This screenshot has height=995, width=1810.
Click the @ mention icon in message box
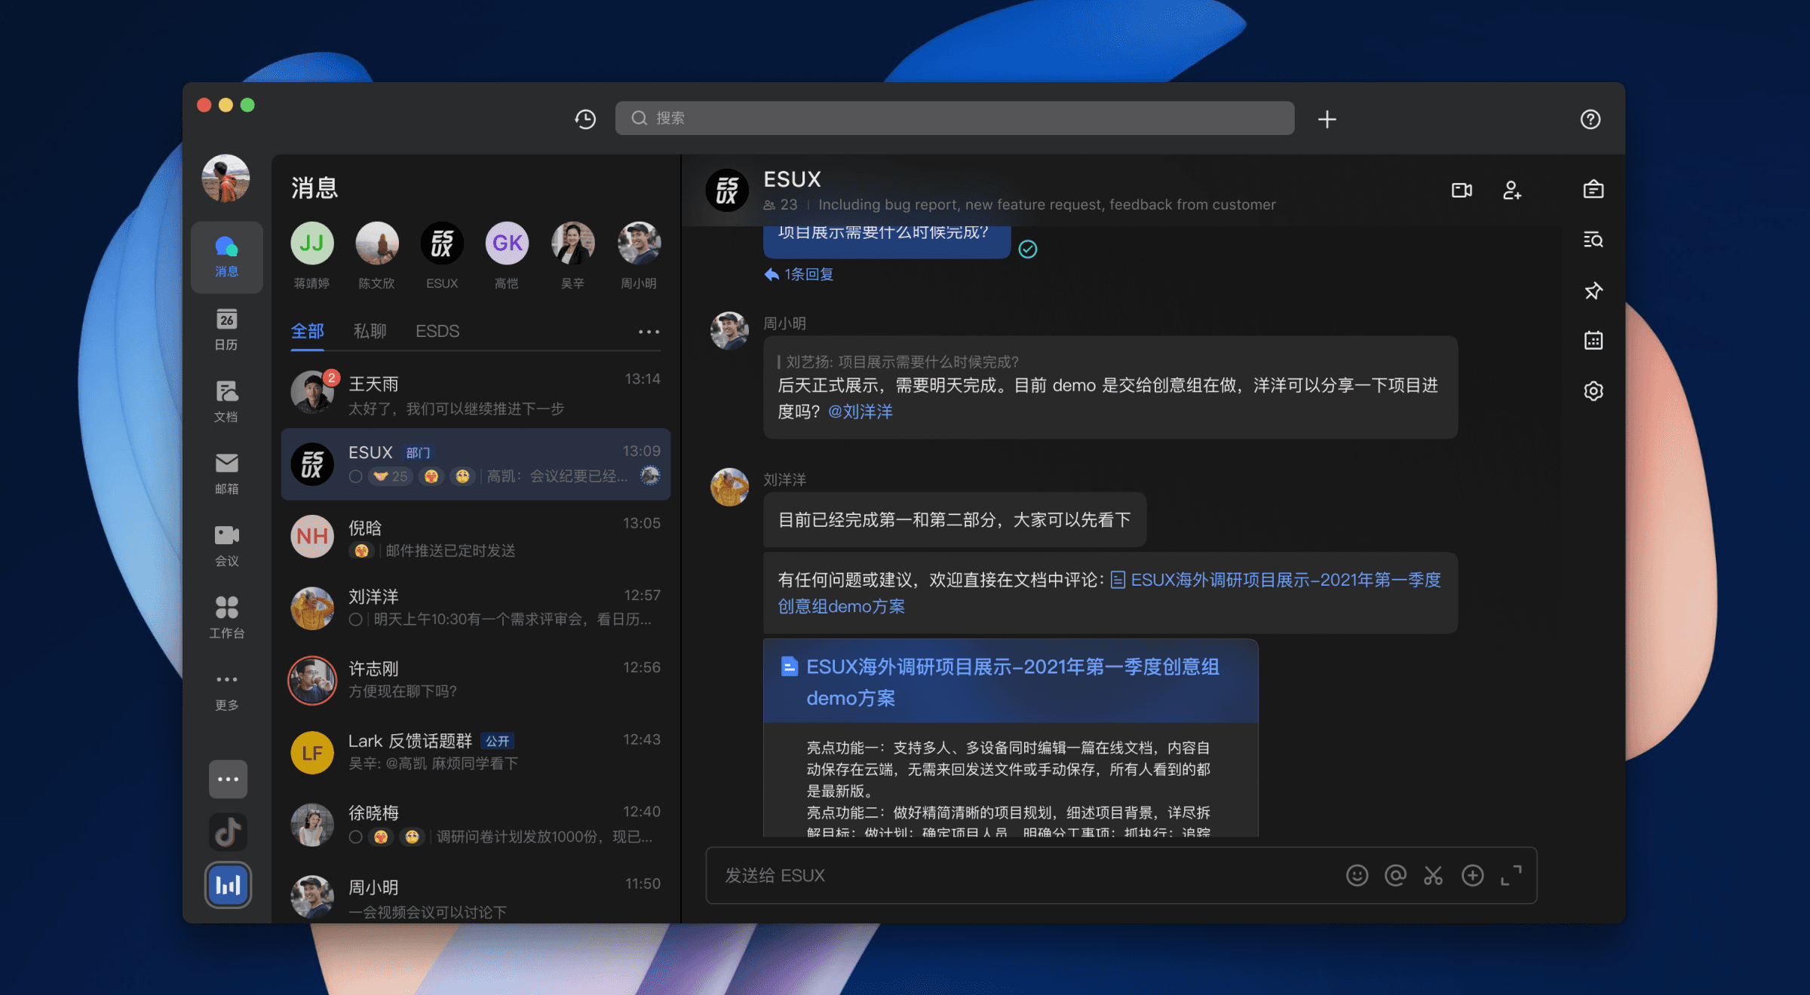tap(1395, 875)
